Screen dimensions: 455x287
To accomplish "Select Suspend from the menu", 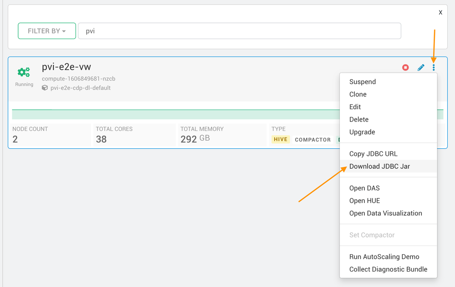I will coord(363,82).
